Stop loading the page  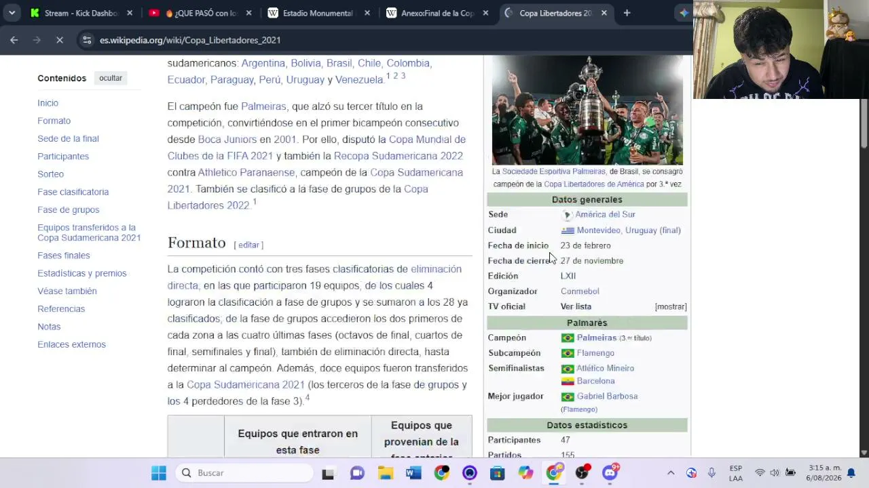coord(60,40)
